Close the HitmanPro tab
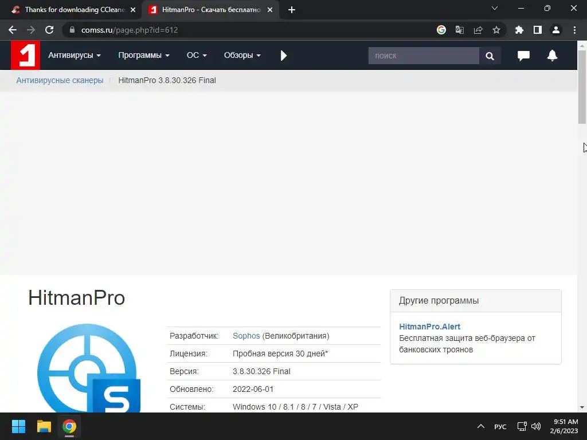Viewport: 587px width, 440px height. tap(270, 10)
